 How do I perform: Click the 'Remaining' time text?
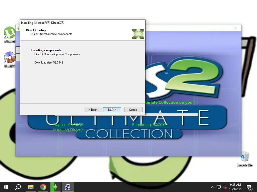[x=150, y=125]
